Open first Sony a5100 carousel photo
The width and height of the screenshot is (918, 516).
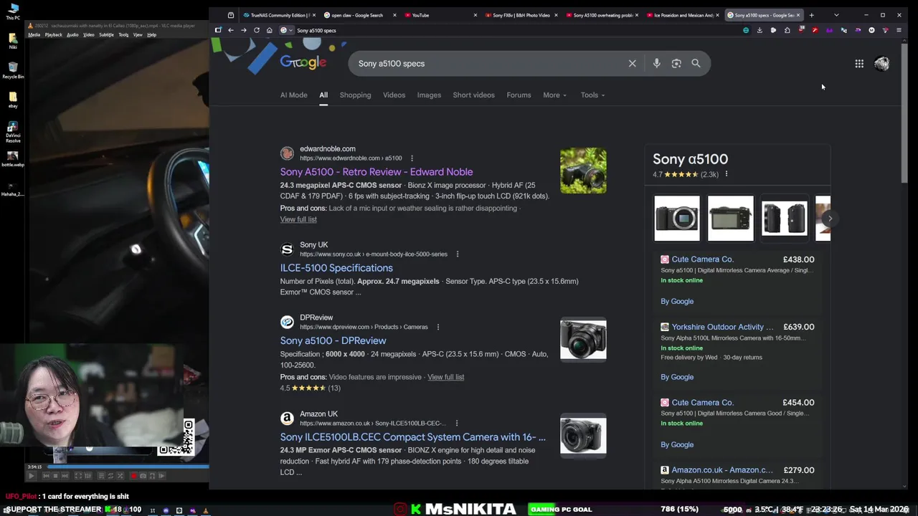(677, 219)
